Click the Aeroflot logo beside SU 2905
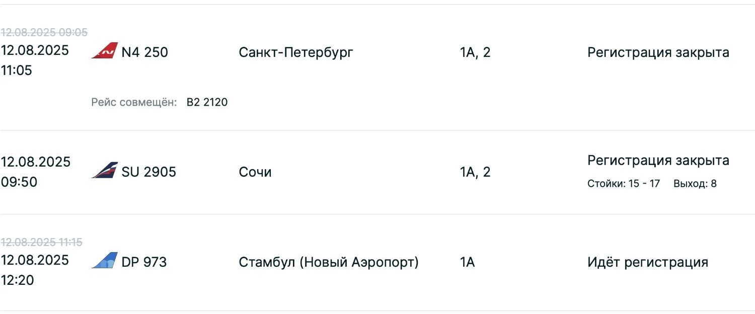The height and width of the screenshot is (314, 755). pyautogui.click(x=105, y=171)
